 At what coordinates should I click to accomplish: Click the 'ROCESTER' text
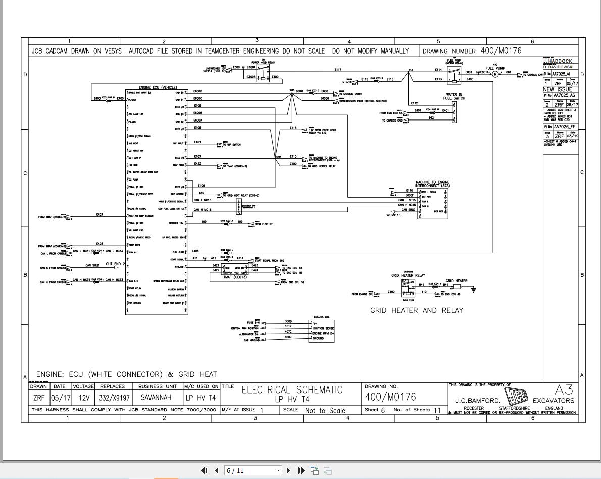[x=474, y=408]
